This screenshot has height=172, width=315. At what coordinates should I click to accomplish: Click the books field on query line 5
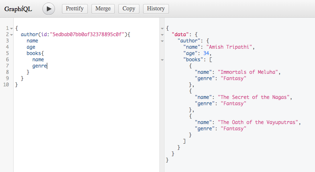tap(34, 53)
